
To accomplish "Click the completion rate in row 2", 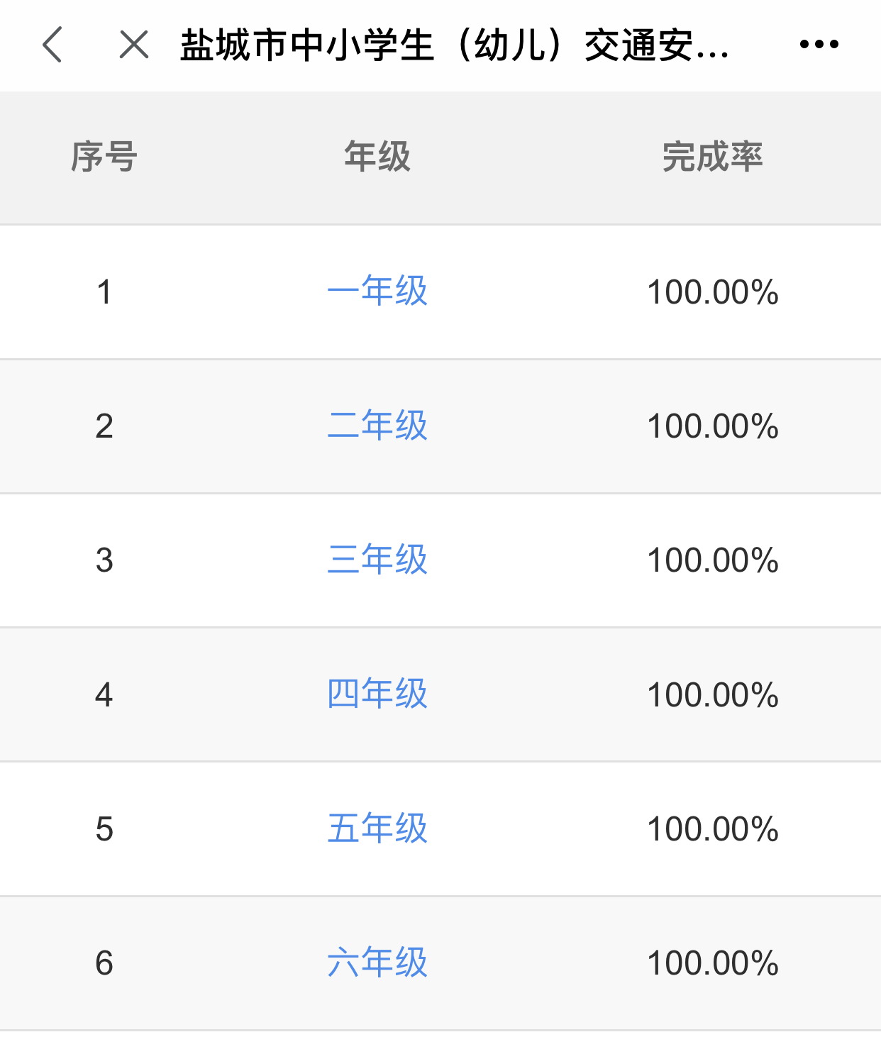I will point(712,426).
